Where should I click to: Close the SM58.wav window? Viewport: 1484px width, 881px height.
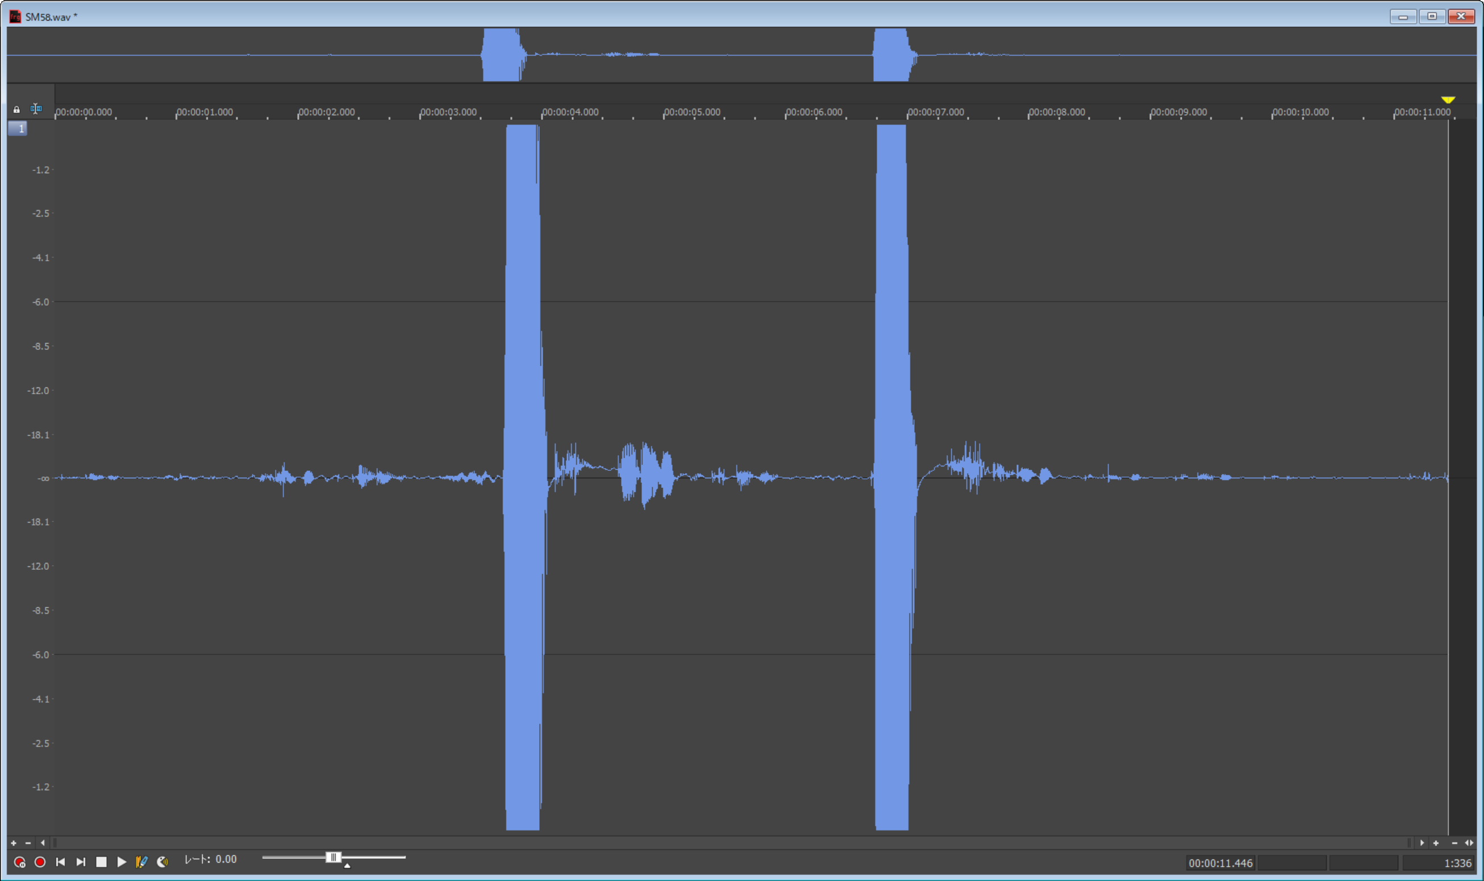coord(1461,16)
